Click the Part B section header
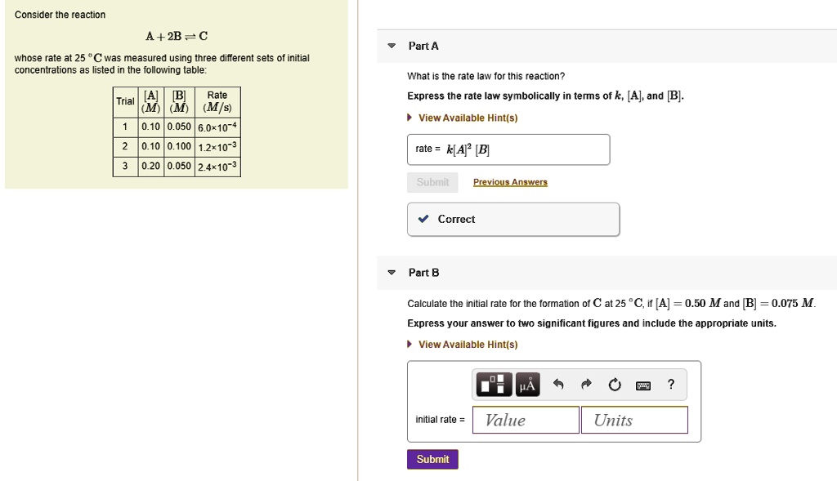This screenshot has width=837, height=481. (x=425, y=273)
